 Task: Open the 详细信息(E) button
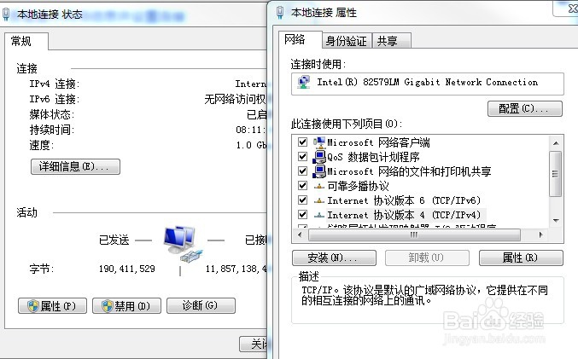click(x=75, y=166)
